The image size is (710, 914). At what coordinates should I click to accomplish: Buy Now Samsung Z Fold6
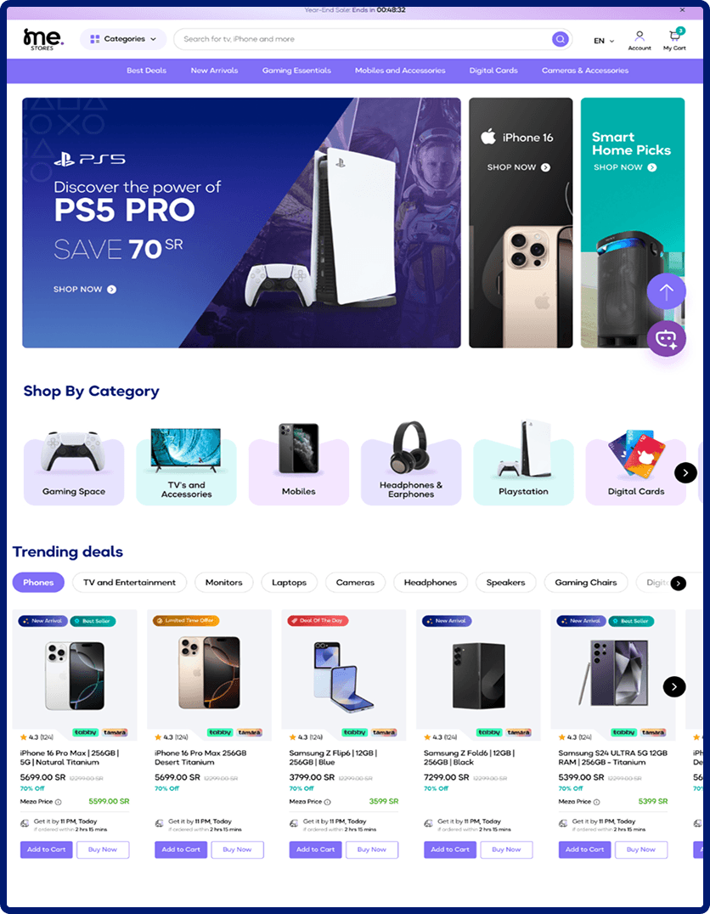506,849
